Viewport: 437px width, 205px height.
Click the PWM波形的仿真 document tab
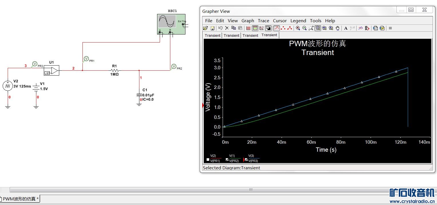(19, 199)
